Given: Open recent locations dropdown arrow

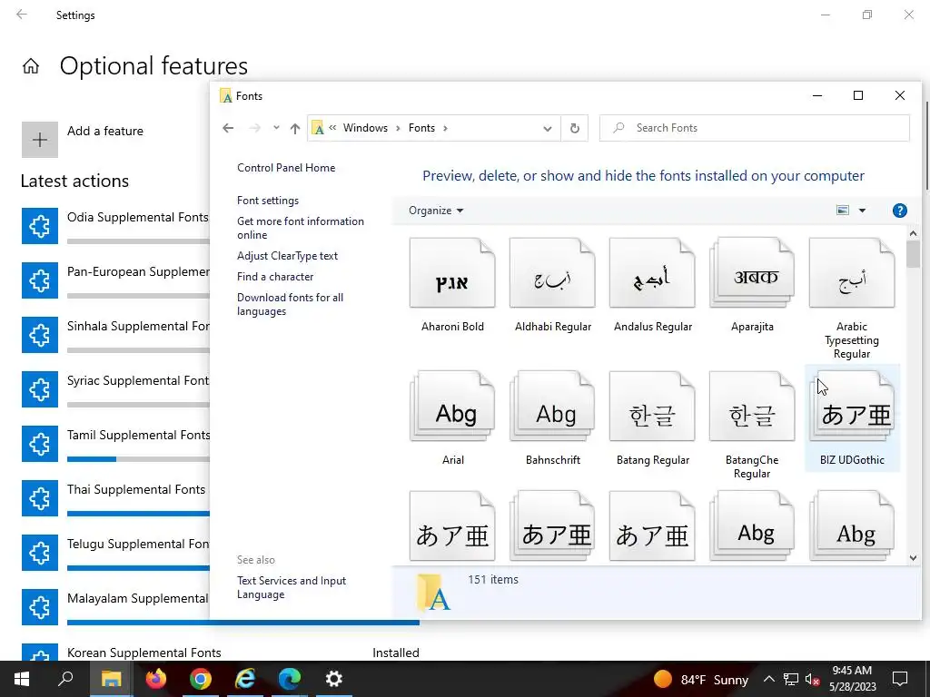Looking at the screenshot, I should click(276, 127).
